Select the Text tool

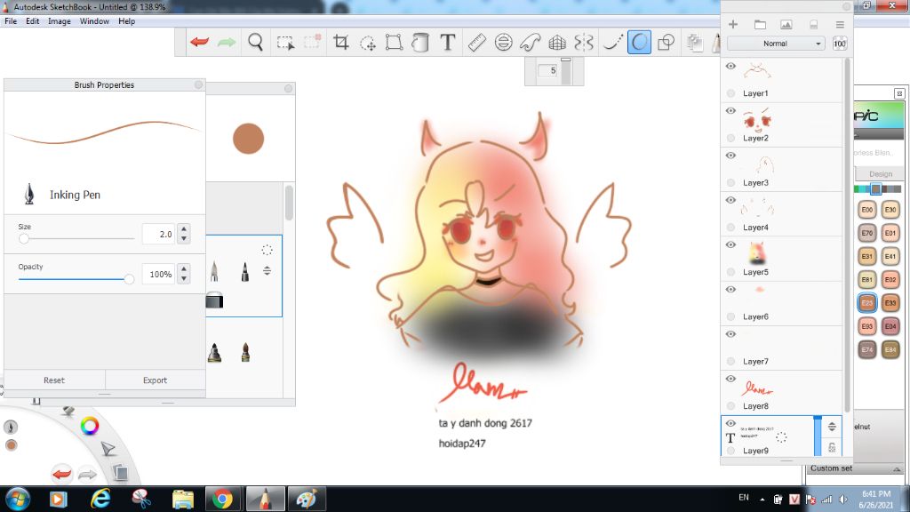point(448,42)
